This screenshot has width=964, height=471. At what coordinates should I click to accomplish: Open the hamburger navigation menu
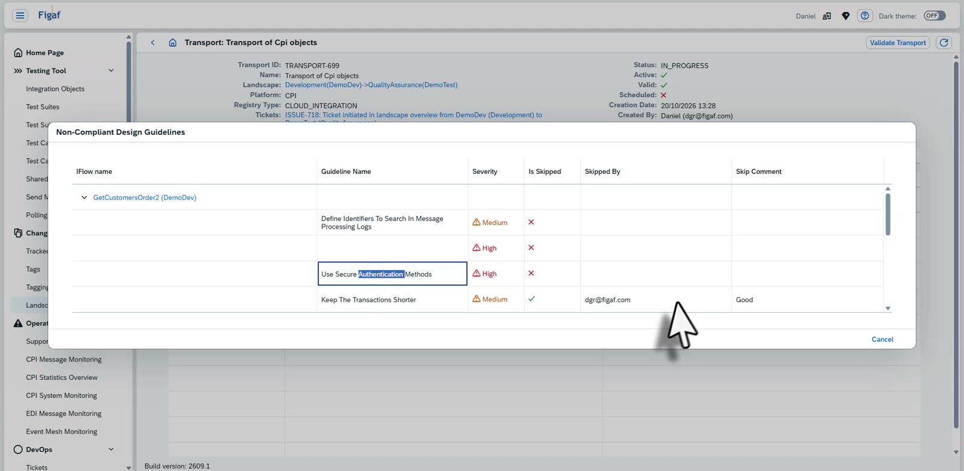pyautogui.click(x=20, y=16)
